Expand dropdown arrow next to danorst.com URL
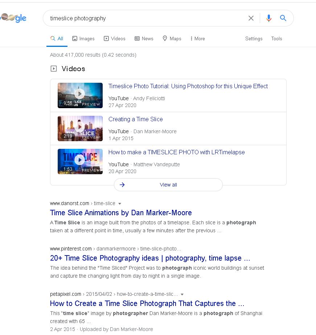The width and height of the screenshot is (316, 335). pyautogui.click(x=120, y=204)
